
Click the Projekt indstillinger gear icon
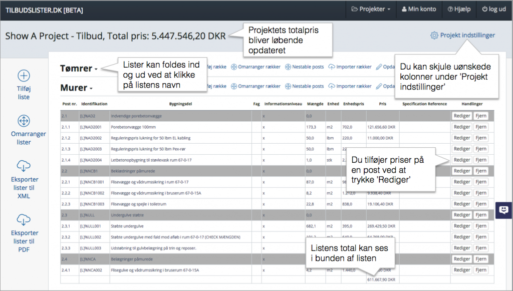click(x=434, y=36)
